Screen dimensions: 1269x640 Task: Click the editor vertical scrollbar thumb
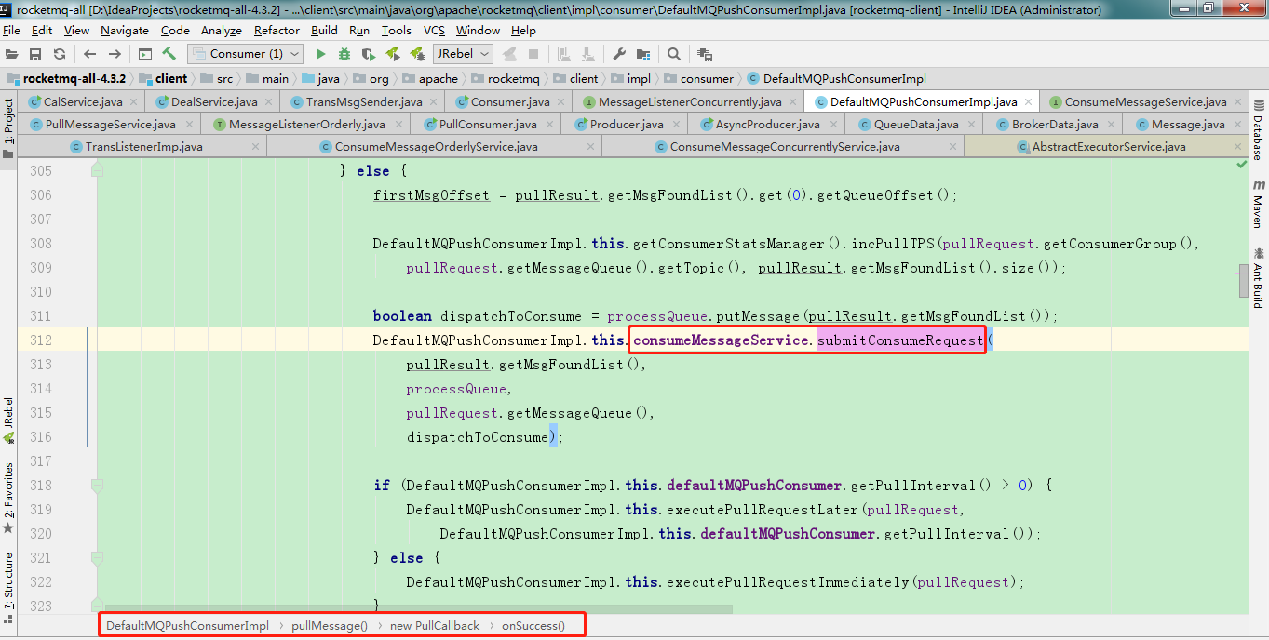(1243, 280)
